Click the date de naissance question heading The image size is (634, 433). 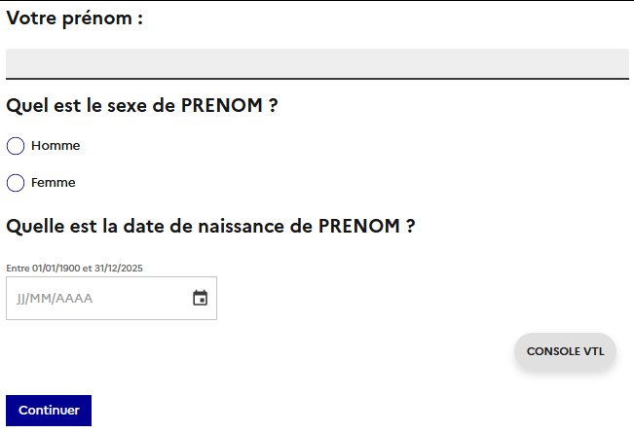pyautogui.click(x=210, y=226)
